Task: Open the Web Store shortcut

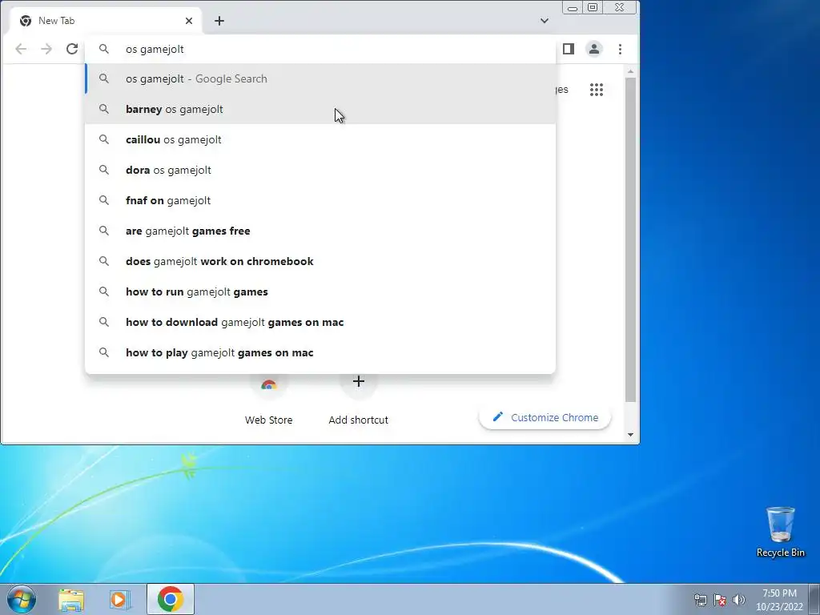Action: [269, 400]
